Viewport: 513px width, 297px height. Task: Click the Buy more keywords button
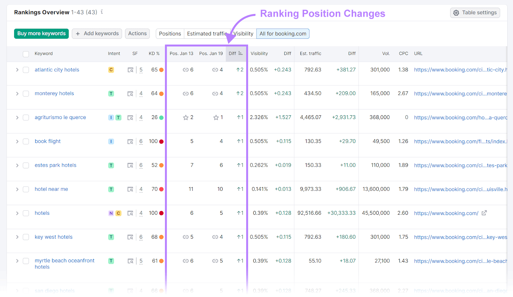[41, 33]
